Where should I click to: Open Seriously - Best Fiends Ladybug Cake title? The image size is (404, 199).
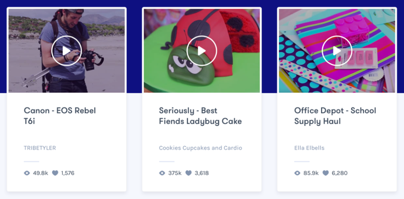pos(201,116)
